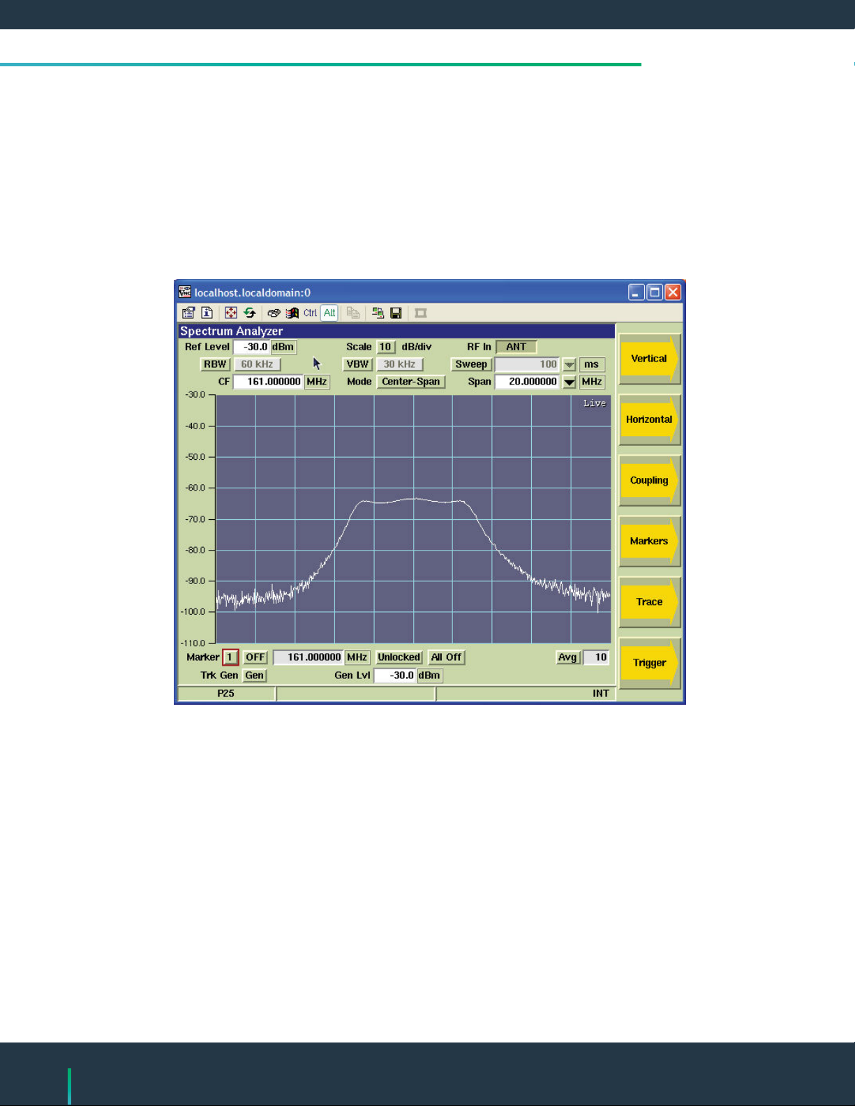
Task: Click the Gen Lvl field showing -30.0
Action: [x=395, y=675]
